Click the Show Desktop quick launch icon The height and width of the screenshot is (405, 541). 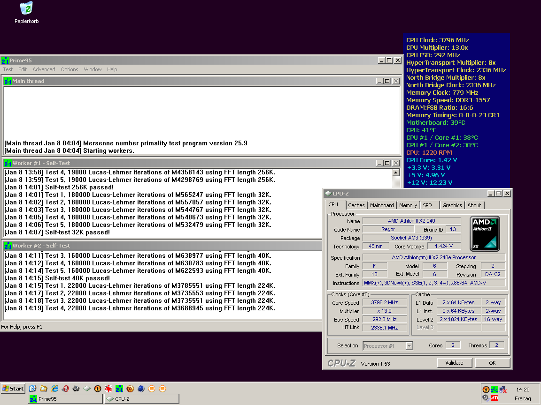pos(33,389)
